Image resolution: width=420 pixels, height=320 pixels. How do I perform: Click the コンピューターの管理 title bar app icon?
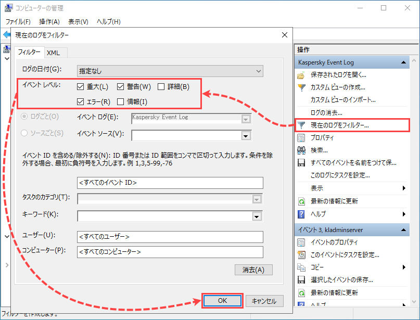(x=8, y=8)
